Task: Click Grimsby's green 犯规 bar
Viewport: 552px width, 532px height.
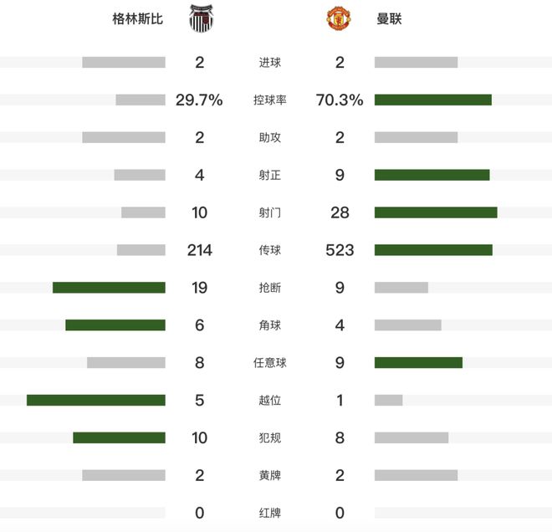Action: 119,437
